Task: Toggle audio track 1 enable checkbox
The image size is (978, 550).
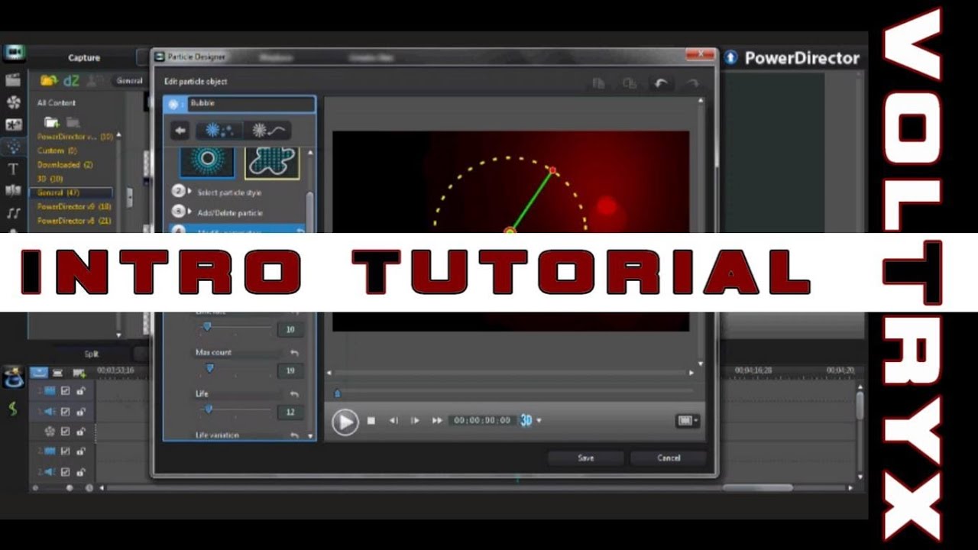Action: pos(66,411)
